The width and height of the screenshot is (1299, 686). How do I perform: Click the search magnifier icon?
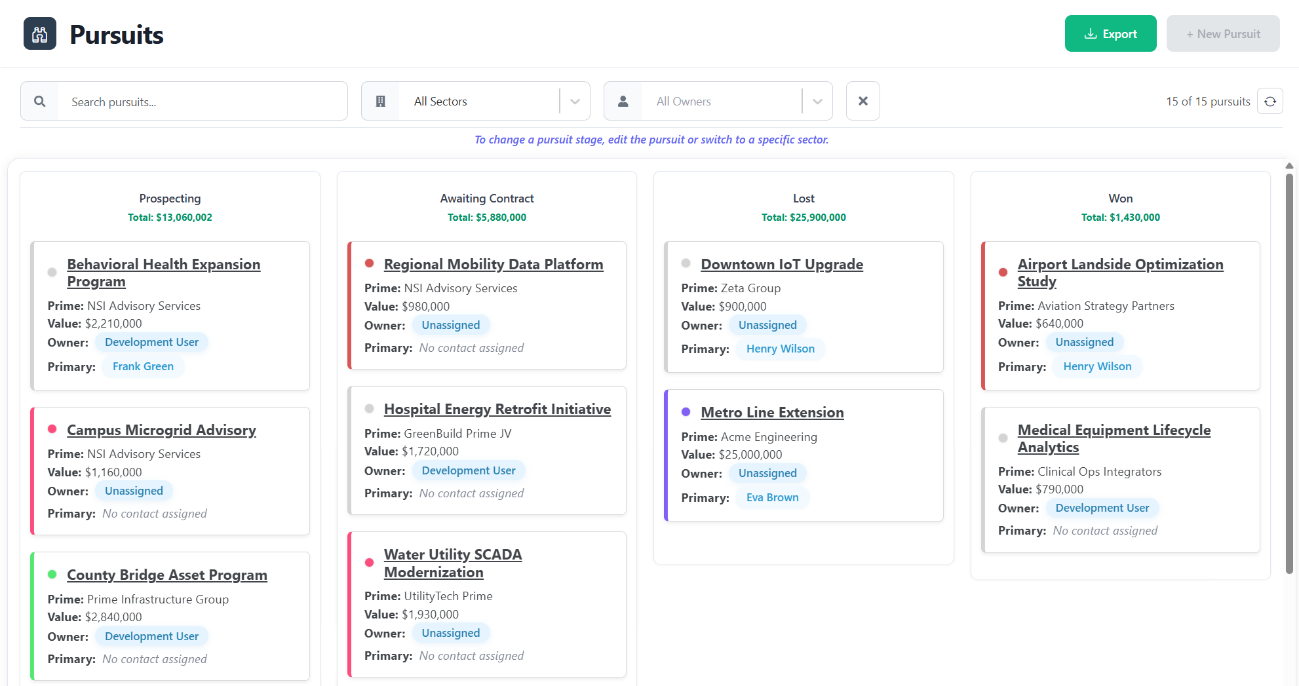[x=40, y=102]
